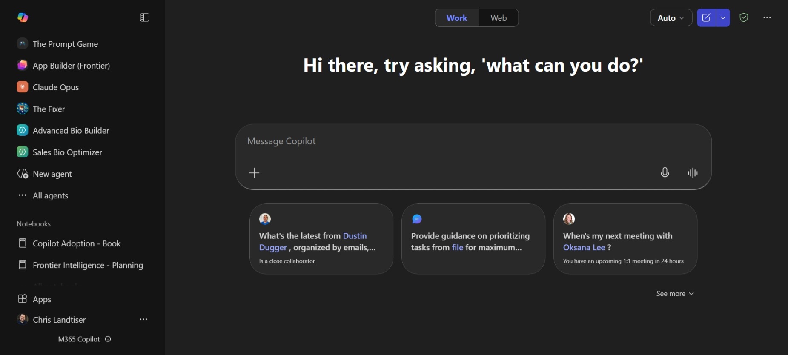The image size is (788, 355).
Task: Click the Chris Landtiser account name
Action: click(x=60, y=320)
